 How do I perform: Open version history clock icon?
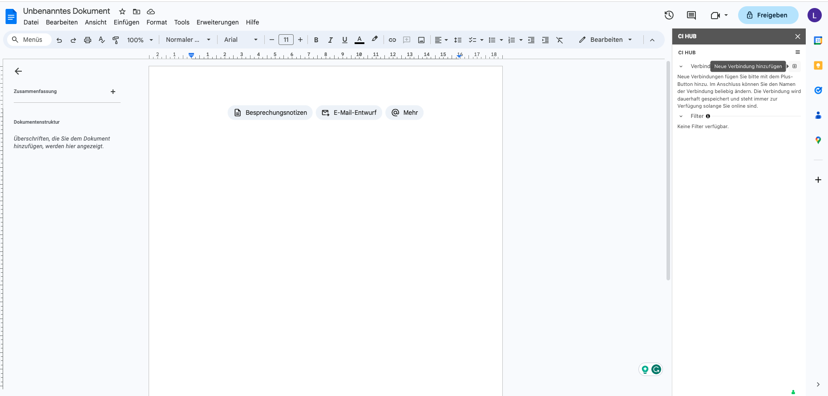pyautogui.click(x=669, y=15)
